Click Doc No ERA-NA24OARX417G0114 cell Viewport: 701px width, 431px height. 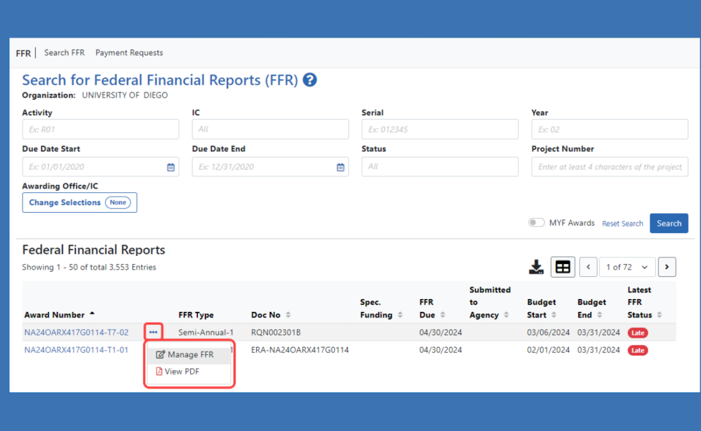point(300,350)
